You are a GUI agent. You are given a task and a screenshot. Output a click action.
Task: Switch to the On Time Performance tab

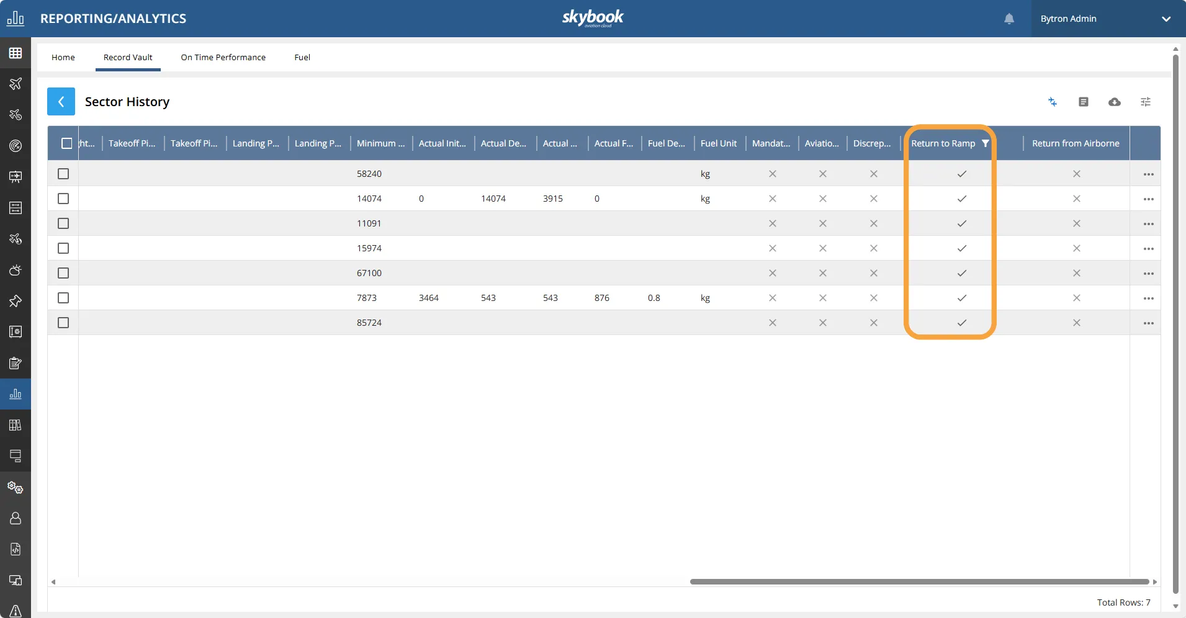coord(223,57)
